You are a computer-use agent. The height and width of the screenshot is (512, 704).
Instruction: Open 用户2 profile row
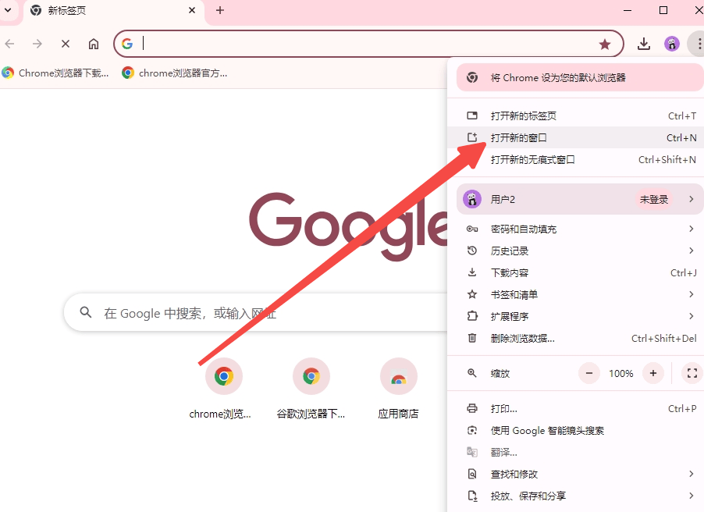coord(579,199)
